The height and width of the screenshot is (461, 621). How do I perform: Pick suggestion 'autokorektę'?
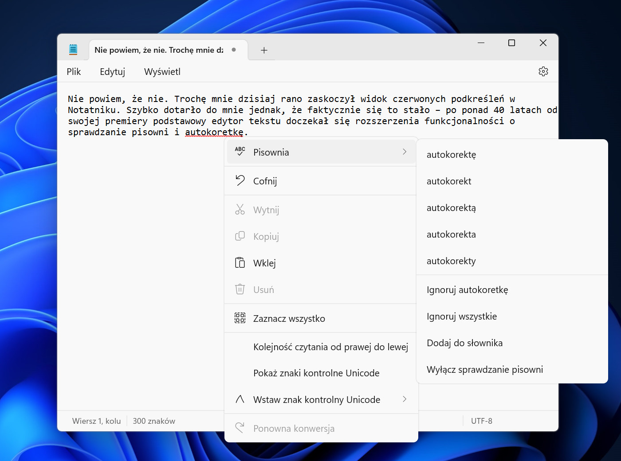coord(512,155)
